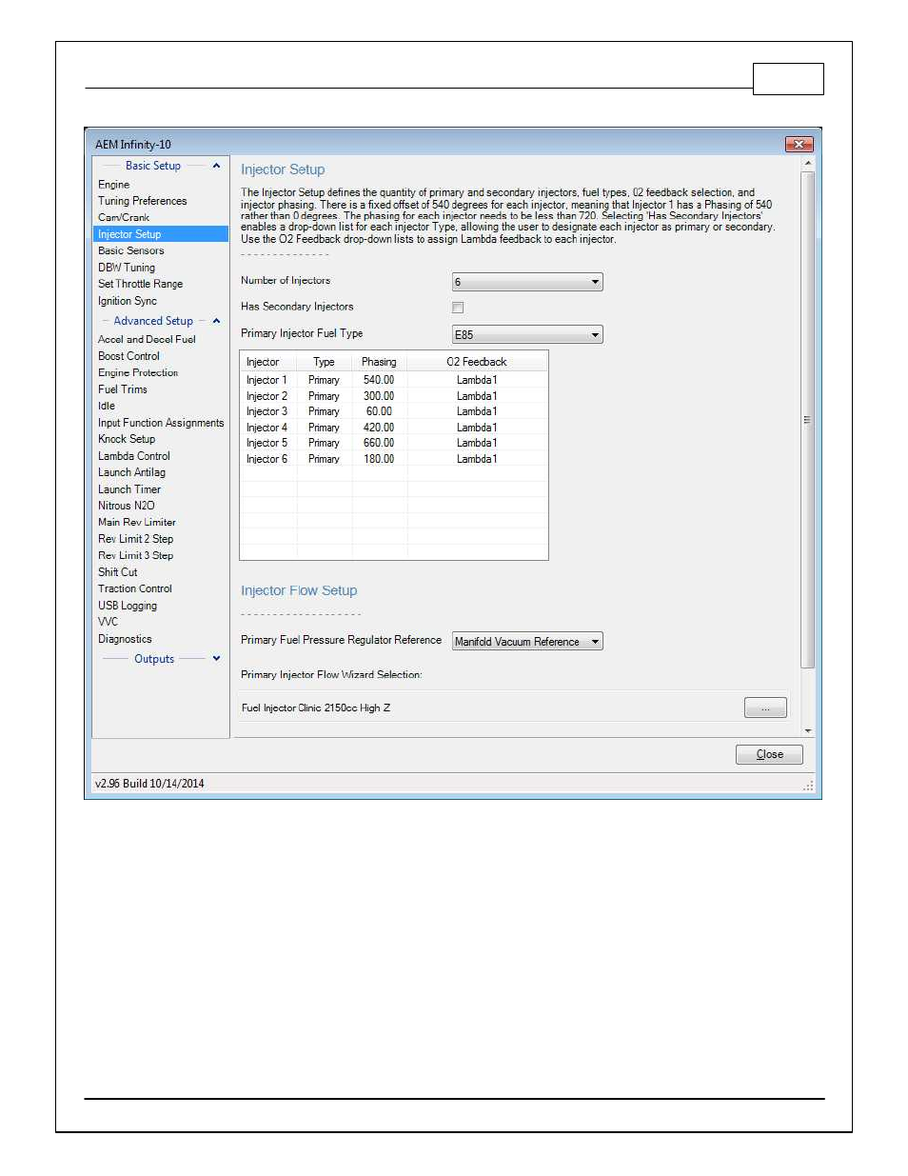
Task: Open the injector flow wizard ellipsis button
Action: (765, 708)
